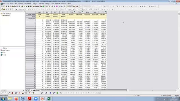This screenshot has width=180, height=101.
Task: Select the PSA_projects root folder
Action: 6,13
